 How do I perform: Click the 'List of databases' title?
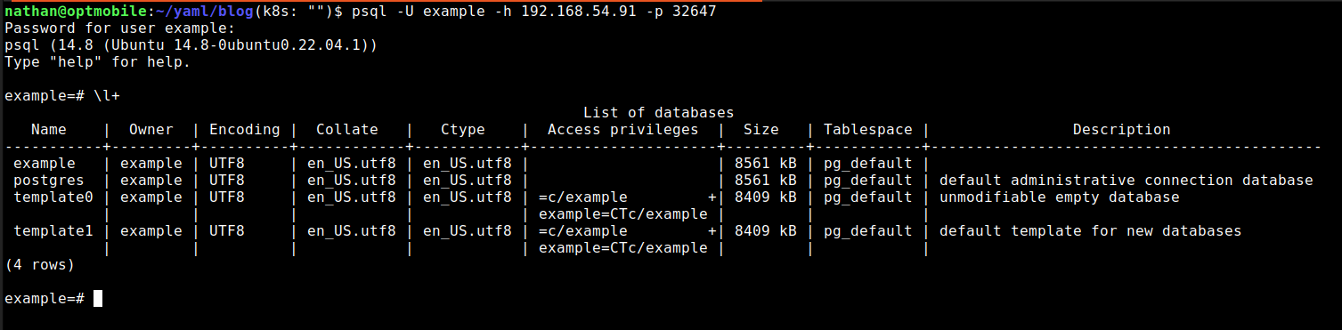tap(659, 113)
